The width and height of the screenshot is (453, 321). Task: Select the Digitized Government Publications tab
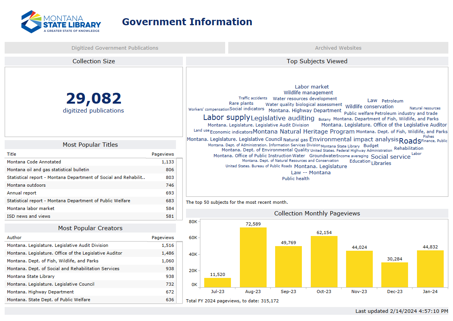[x=114, y=48]
